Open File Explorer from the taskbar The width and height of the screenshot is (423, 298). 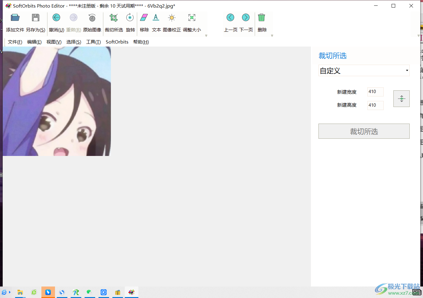[x=20, y=292]
